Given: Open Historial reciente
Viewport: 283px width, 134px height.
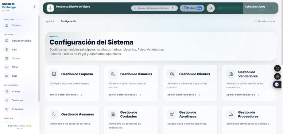Looking at the screenshot, I should 265,21.
